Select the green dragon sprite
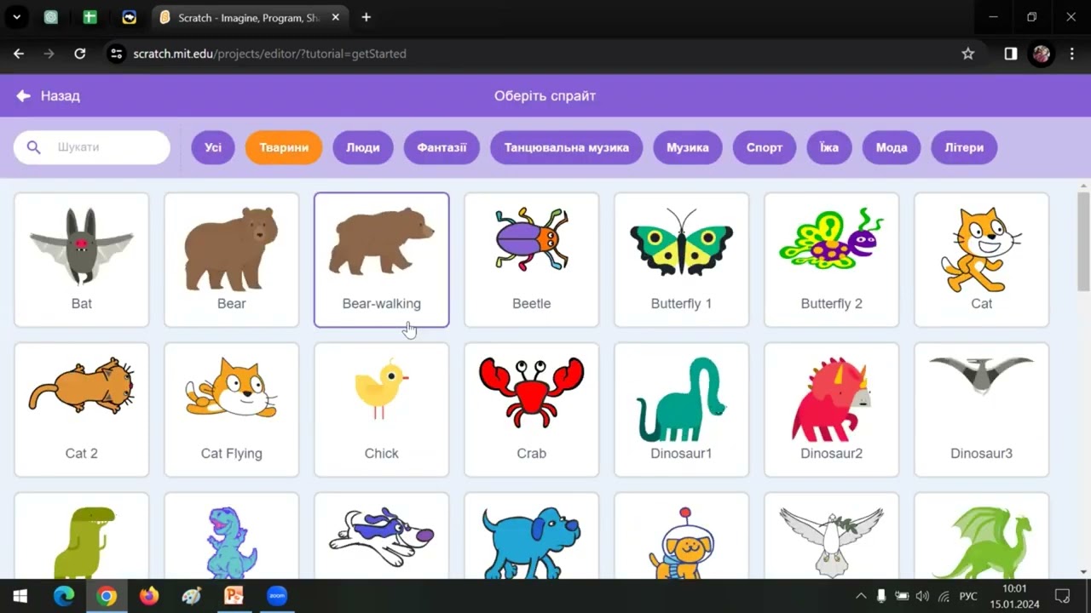Screen dimensions: 1091x613 click(x=982, y=536)
